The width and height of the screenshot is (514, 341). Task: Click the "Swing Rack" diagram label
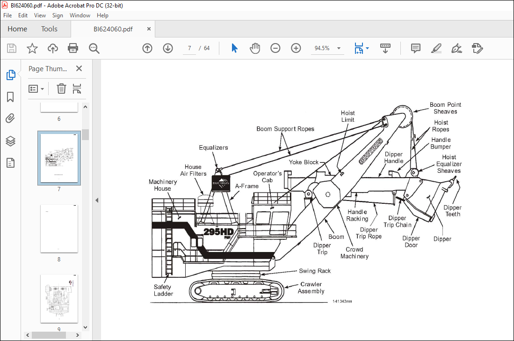pos(315,271)
